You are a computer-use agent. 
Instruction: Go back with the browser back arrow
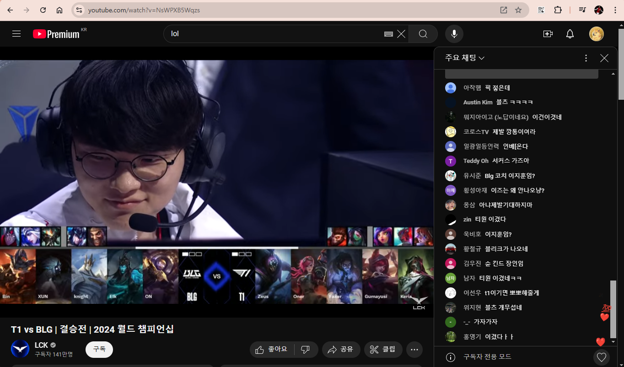(10, 10)
